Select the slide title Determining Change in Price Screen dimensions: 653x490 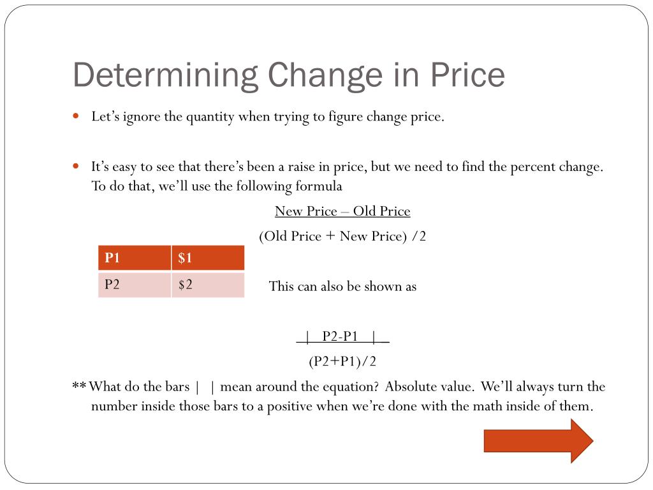(289, 75)
